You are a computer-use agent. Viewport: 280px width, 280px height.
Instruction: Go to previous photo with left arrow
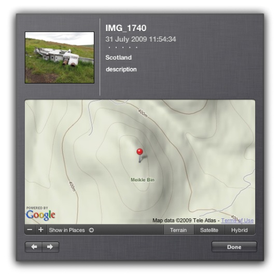coord(34,247)
